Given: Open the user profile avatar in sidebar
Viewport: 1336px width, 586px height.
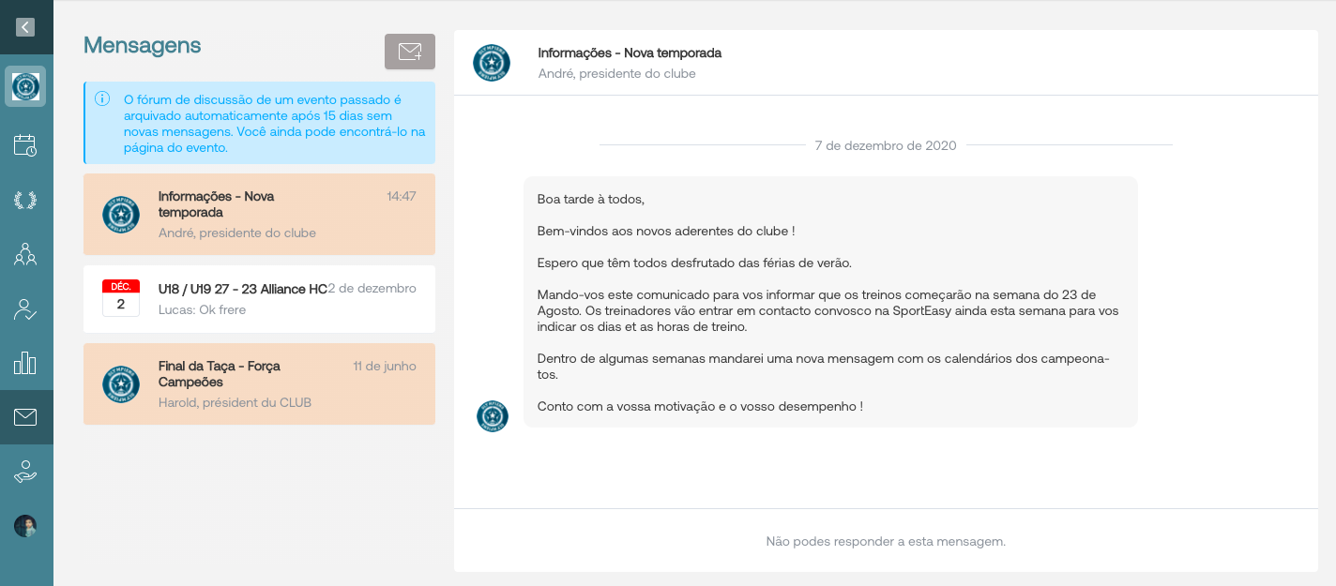Looking at the screenshot, I should (x=25, y=526).
